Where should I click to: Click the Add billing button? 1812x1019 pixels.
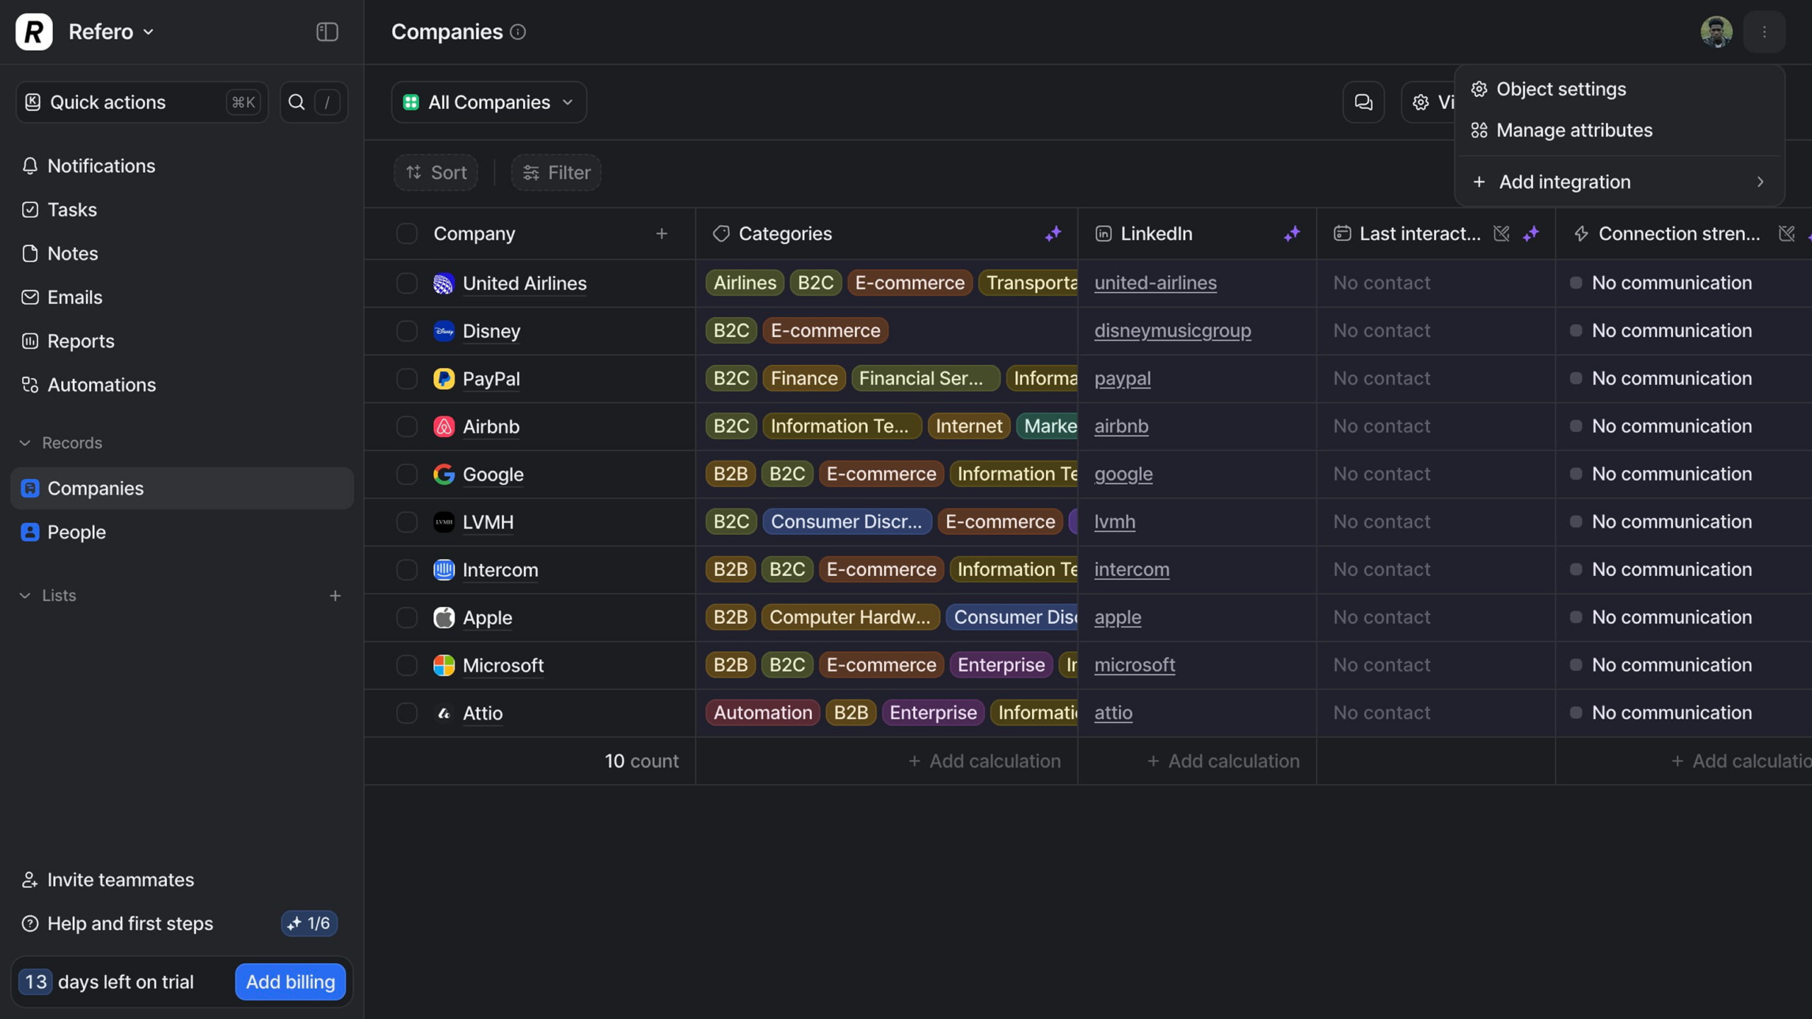tap(290, 981)
